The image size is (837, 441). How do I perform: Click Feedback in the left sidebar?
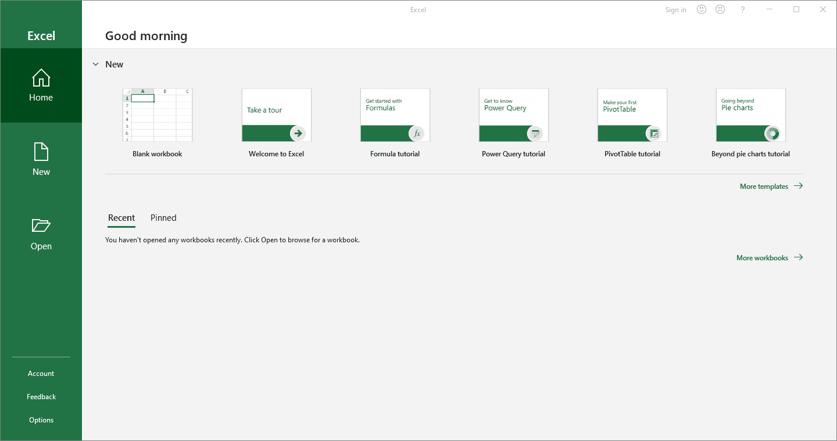coord(41,397)
